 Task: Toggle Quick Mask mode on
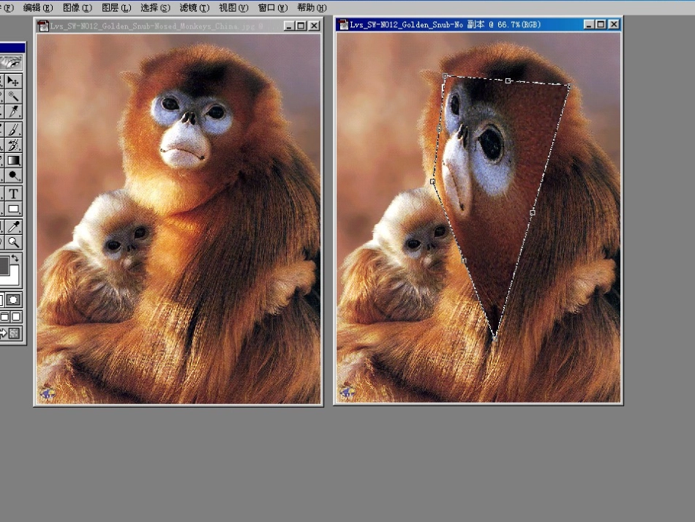(x=15, y=299)
